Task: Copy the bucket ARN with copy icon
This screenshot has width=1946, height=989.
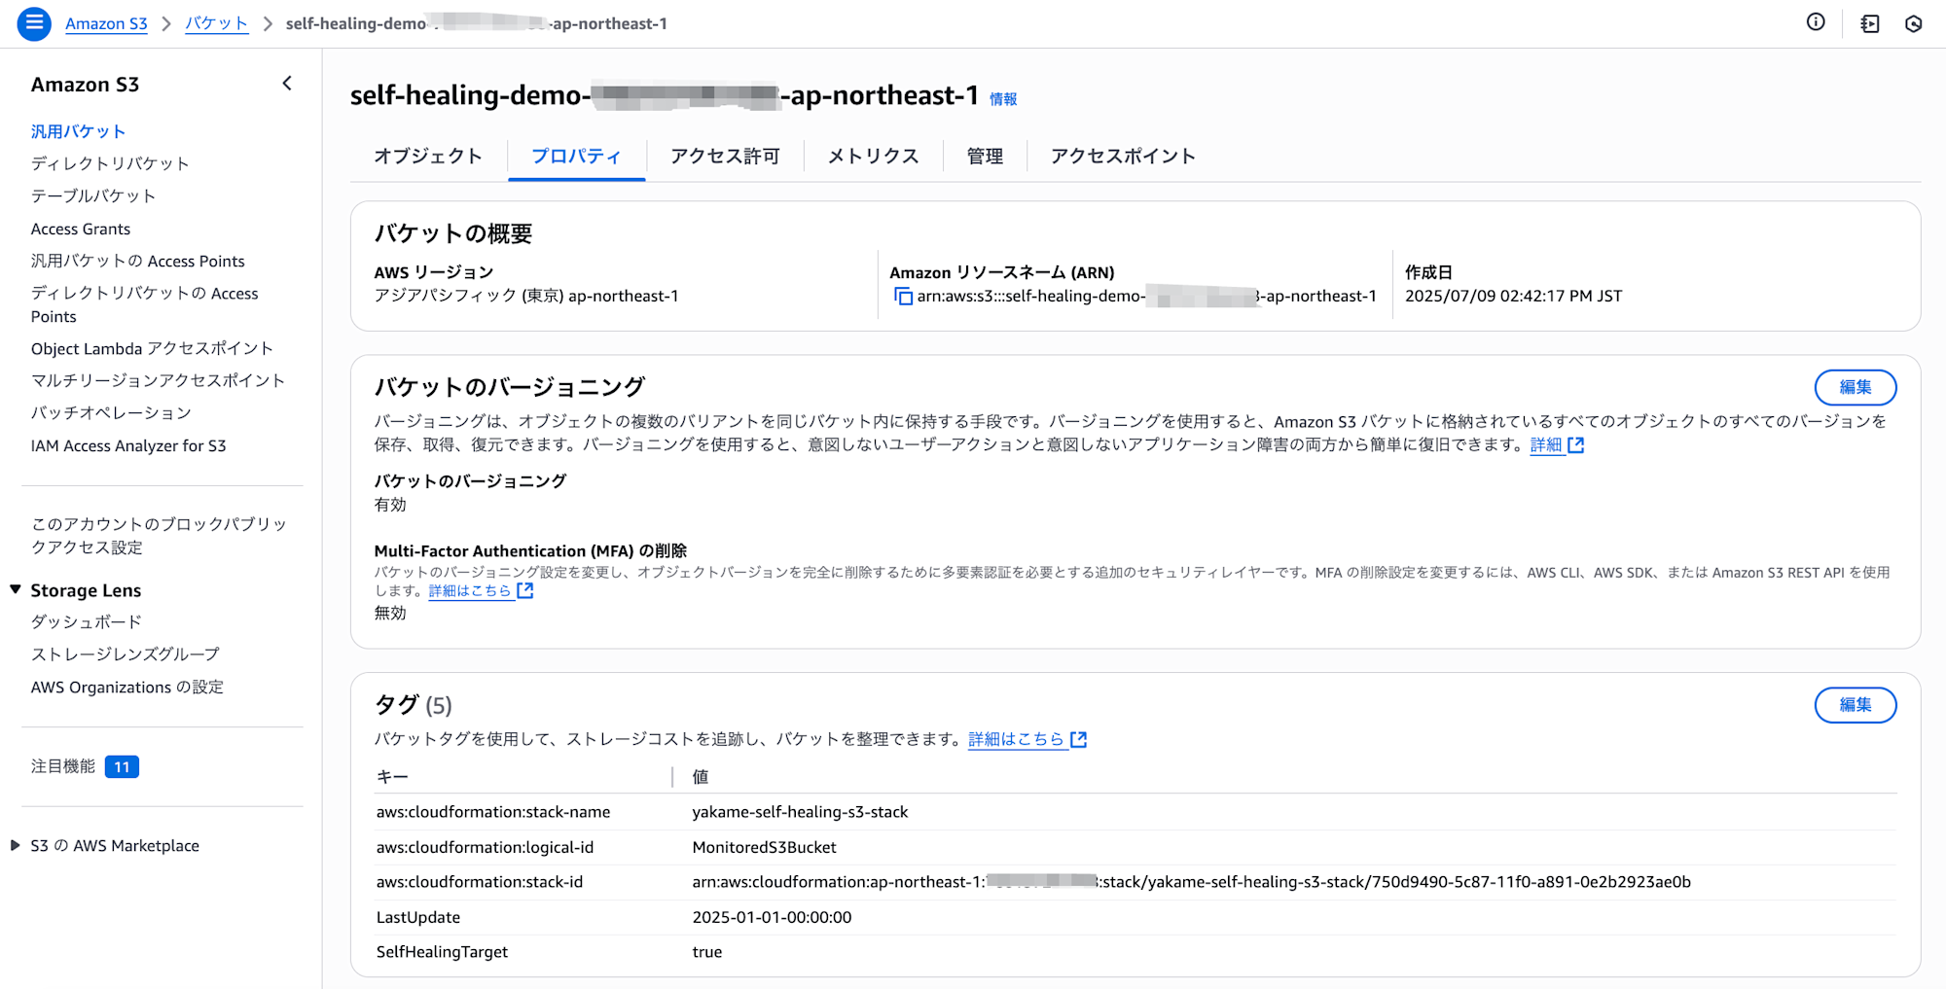Action: click(x=903, y=297)
